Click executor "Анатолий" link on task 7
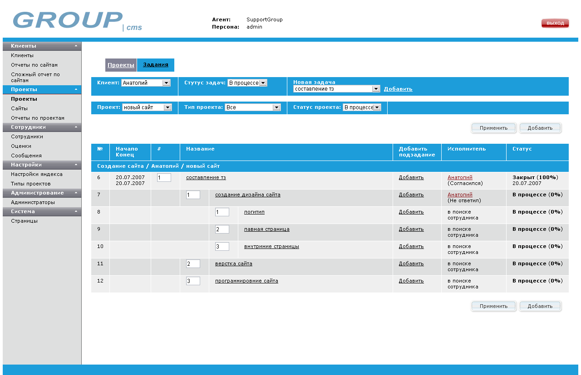 pyautogui.click(x=460, y=195)
